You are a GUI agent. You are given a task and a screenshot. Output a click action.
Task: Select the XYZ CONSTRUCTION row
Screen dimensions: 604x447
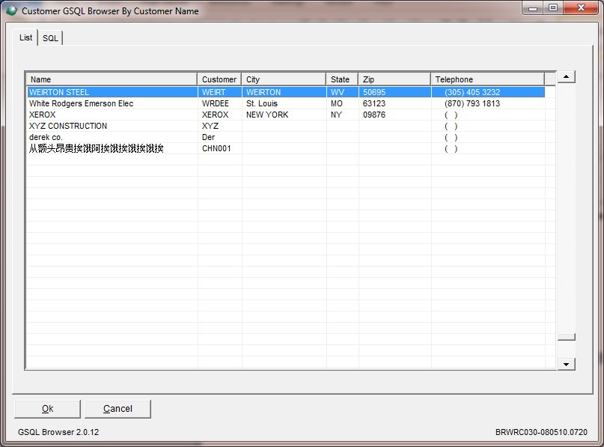pyautogui.click(x=286, y=126)
